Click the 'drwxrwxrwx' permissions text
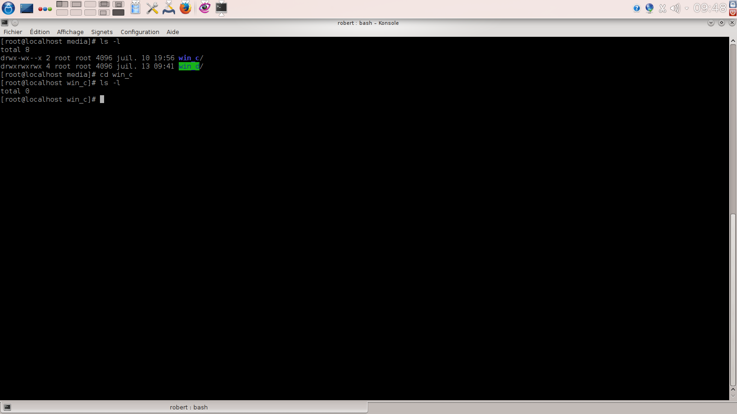Screen dimensions: 737x414 click(21, 66)
